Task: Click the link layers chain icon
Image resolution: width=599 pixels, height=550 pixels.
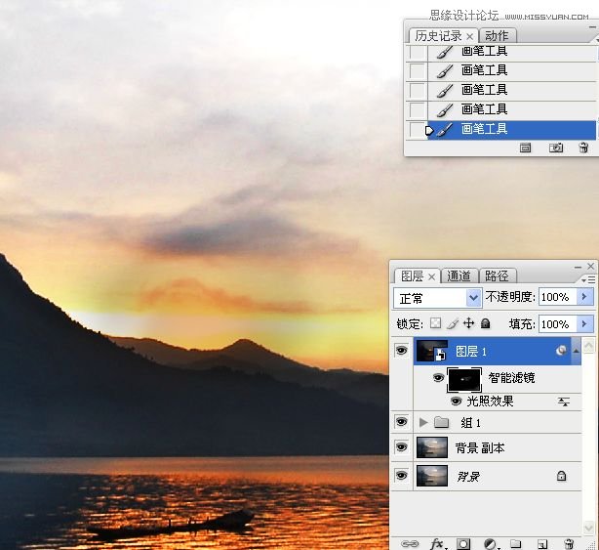Action: click(410, 543)
